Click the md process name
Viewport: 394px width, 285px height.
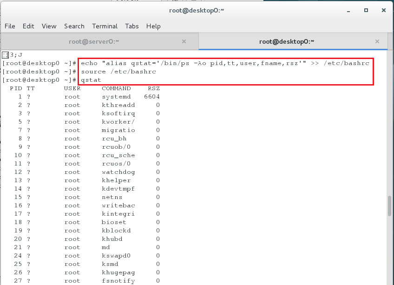point(106,247)
